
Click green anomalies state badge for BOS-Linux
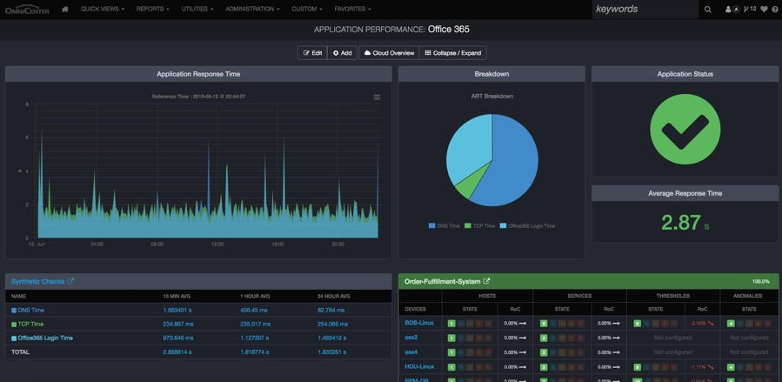(x=730, y=323)
